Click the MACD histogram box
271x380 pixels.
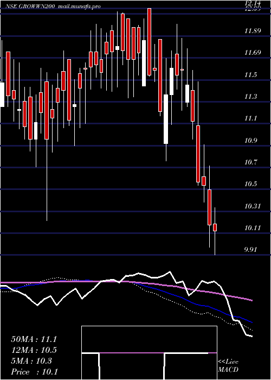pyautogui.click(x=149, y=353)
